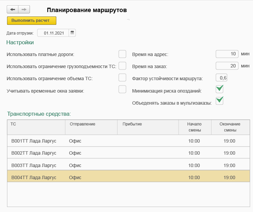Click the forward arrow navigation button
Screen dimensions: 253x212
click(x=24, y=10)
